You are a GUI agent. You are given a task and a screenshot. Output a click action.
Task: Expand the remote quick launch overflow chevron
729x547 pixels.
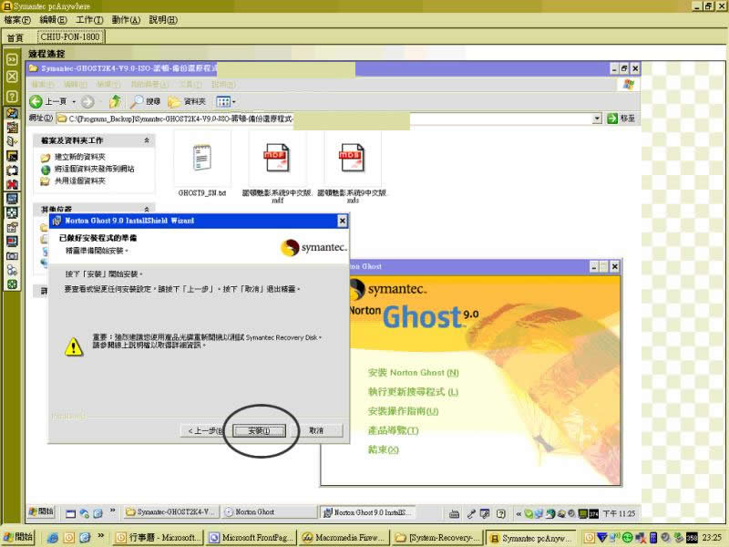point(112,511)
